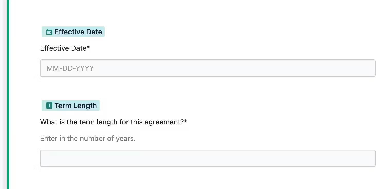Screen dimensions: 392x189
Task: Click the 'Effective Date' heading text in tag
Action: point(78,32)
